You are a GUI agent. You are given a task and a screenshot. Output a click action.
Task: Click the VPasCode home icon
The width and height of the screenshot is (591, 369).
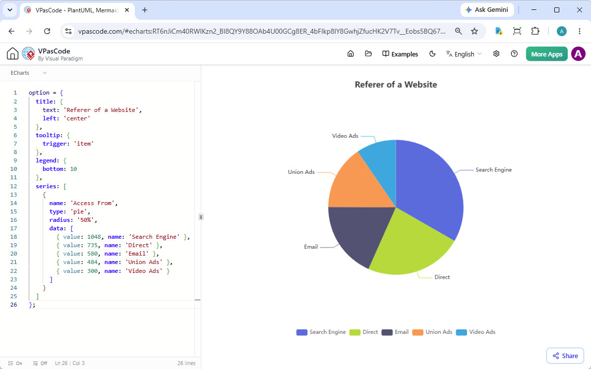(x=12, y=54)
